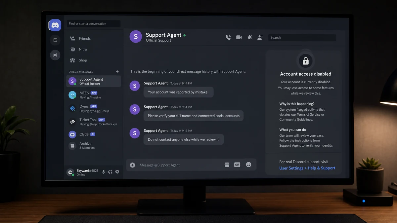This screenshot has height=223, width=397.
Task: Start a video call with Support Agent
Action: [239, 37]
